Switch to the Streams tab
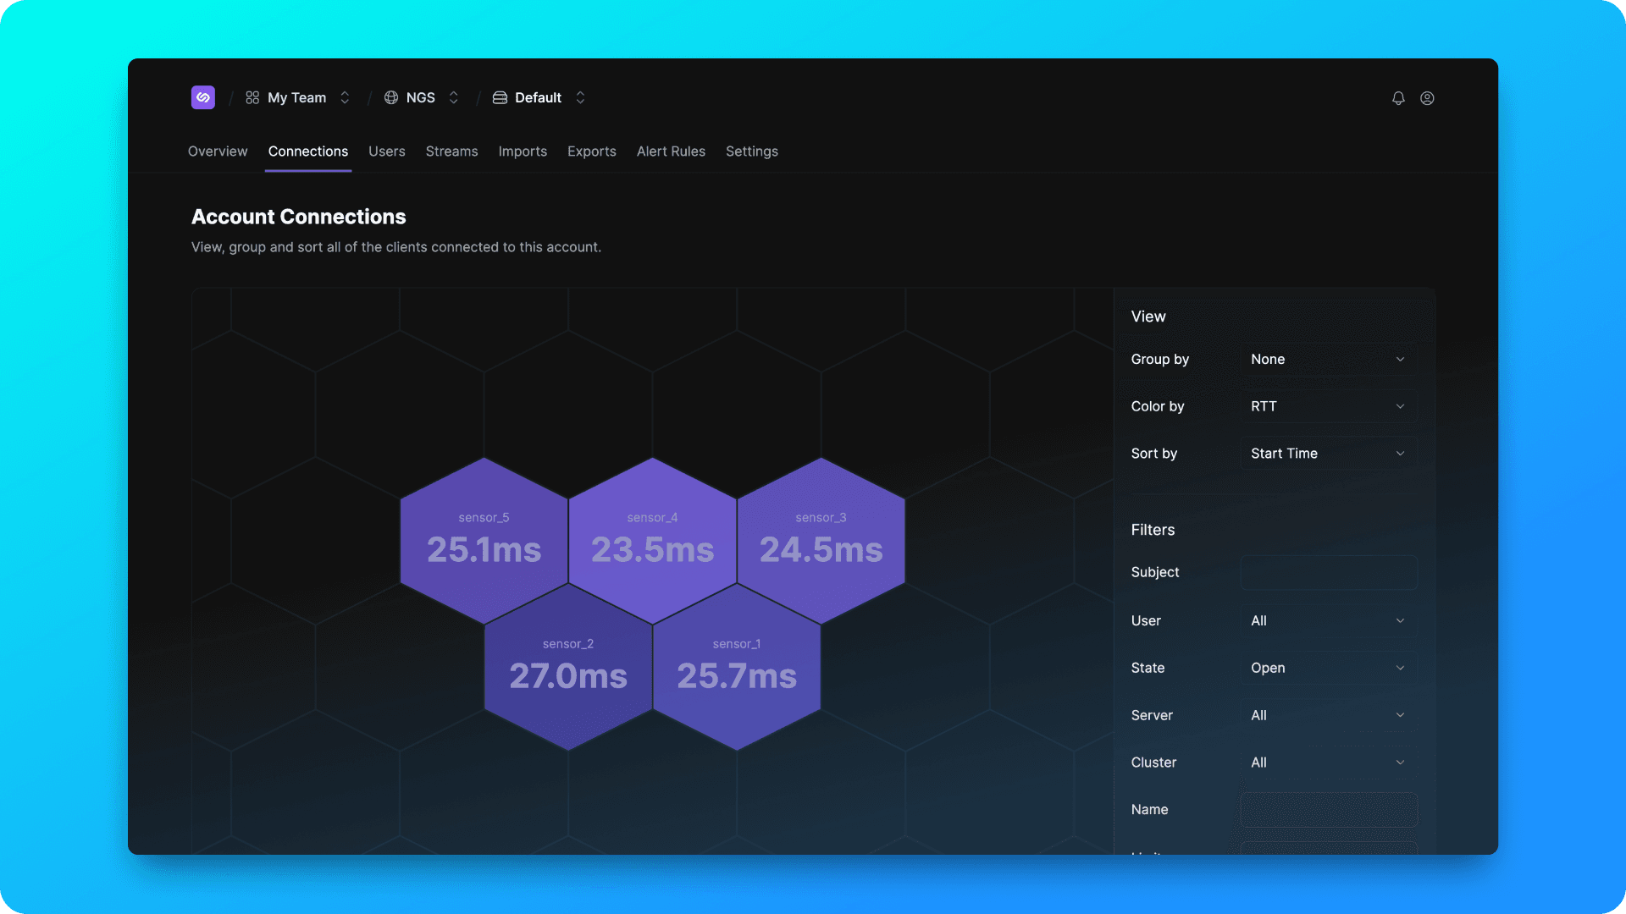The image size is (1626, 914). coord(451,151)
